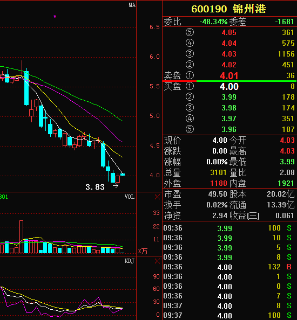Click sell price 4.02
The width and height of the screenshot is (297, 320).
[229, 65]
